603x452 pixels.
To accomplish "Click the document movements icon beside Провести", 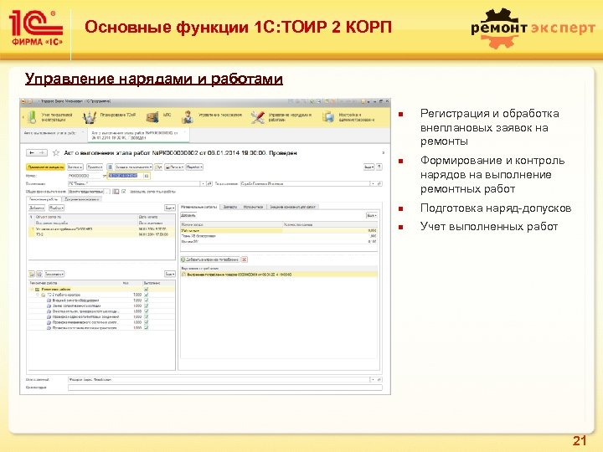I will [x=110, y=167].
